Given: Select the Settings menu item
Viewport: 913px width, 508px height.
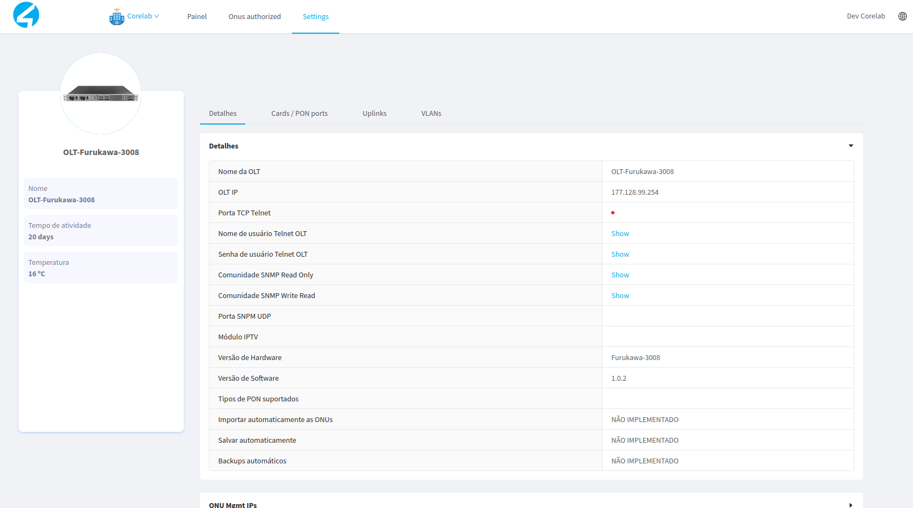Looking at the screenshot, I should point(315,17).
